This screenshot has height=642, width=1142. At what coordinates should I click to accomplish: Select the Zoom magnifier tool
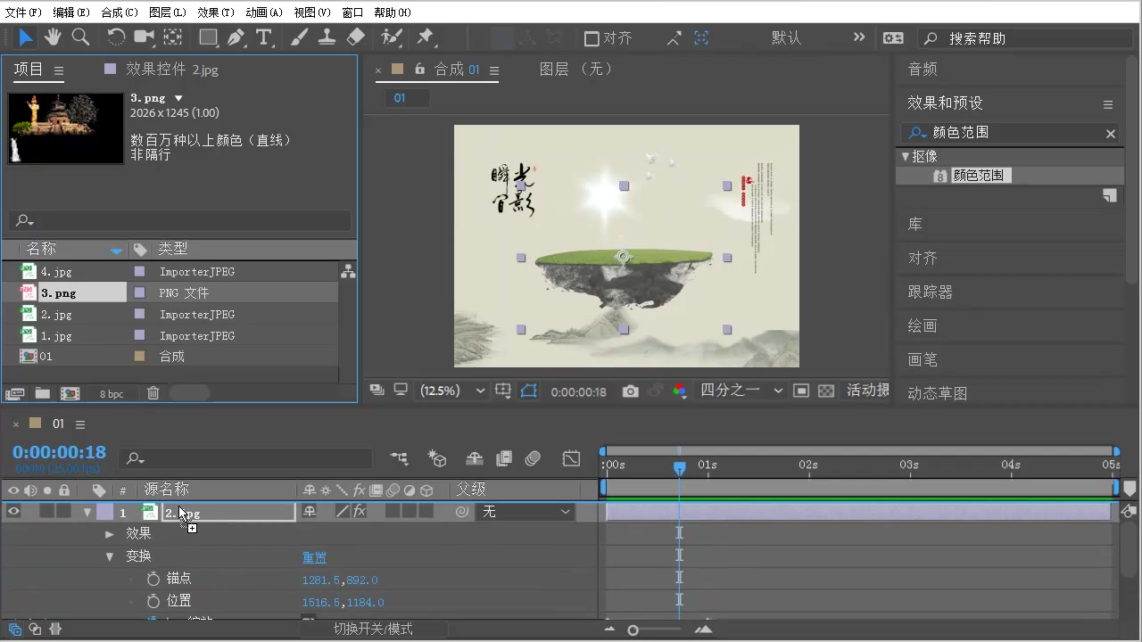80,37
